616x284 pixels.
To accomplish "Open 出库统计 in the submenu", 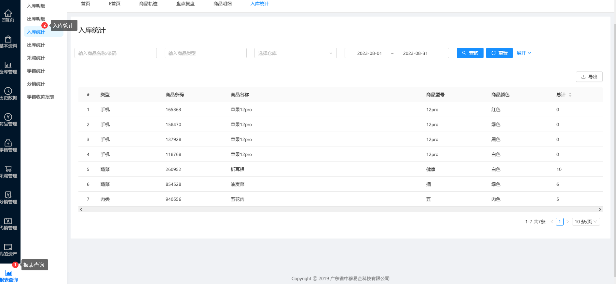I will (x=36, y=45).
